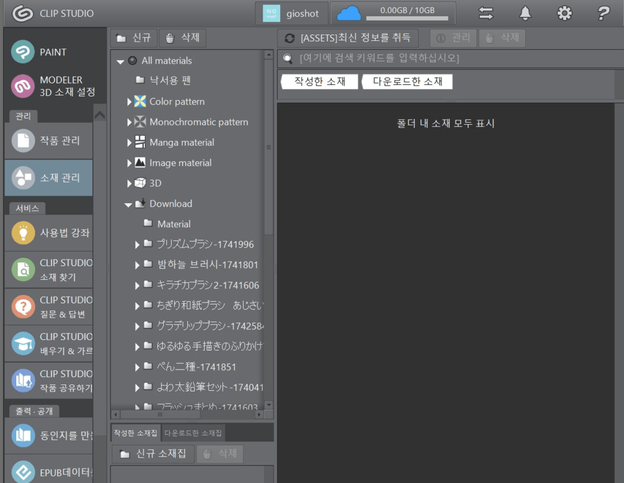This screenshot has width=624, height=483.
Task: Select Image material folder icon
Action: (140, 162)
